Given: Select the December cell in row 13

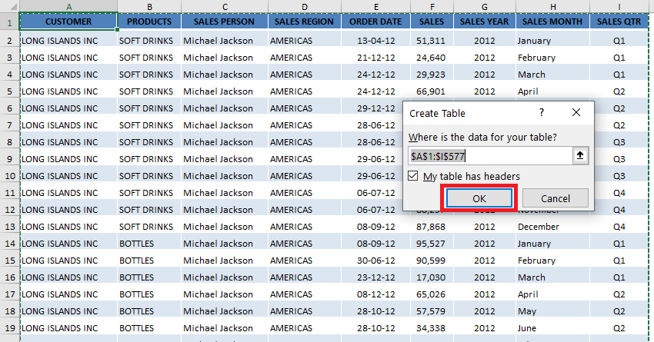Looking at the screenshot, I should 552,227.
